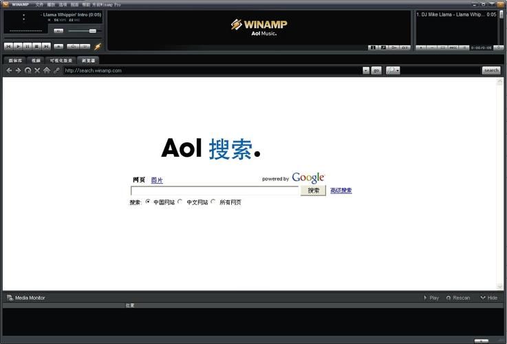Switch to the 可视化效果 tab

(61, 61)
